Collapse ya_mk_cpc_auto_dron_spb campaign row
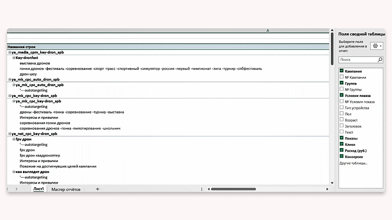 9,79
